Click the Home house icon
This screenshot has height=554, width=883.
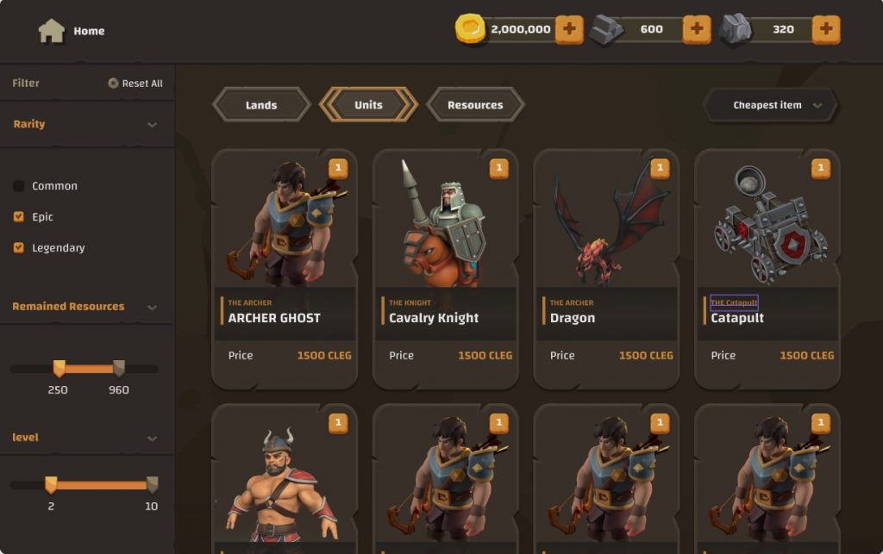point(51,31)
